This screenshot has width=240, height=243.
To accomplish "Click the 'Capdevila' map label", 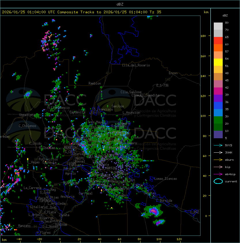I will click(78, 112).
